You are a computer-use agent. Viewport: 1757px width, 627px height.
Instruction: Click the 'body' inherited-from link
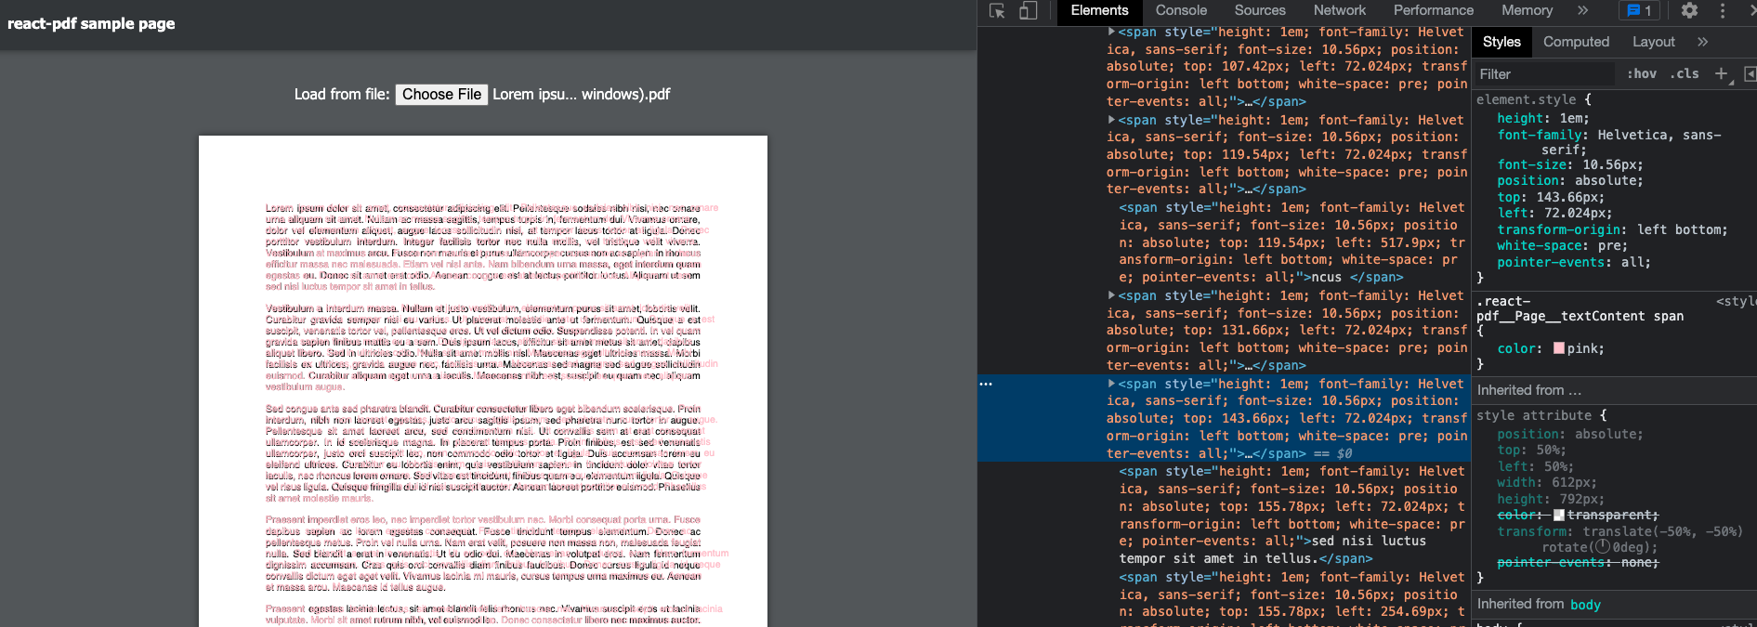click(x=1585, y=605)
